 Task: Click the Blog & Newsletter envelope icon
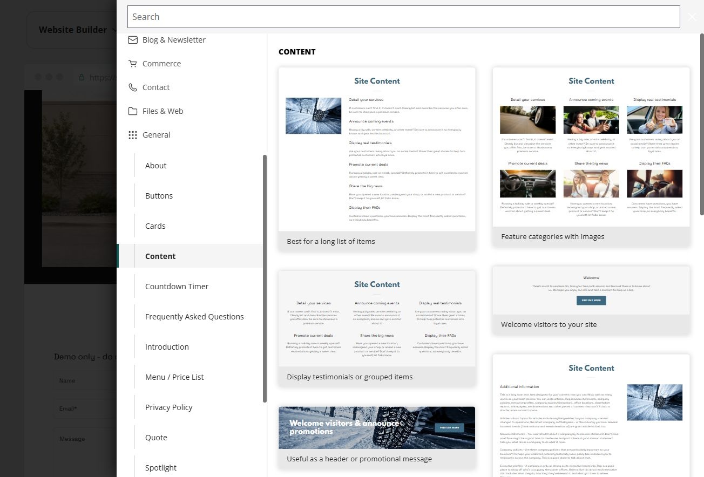coord(132,40)
